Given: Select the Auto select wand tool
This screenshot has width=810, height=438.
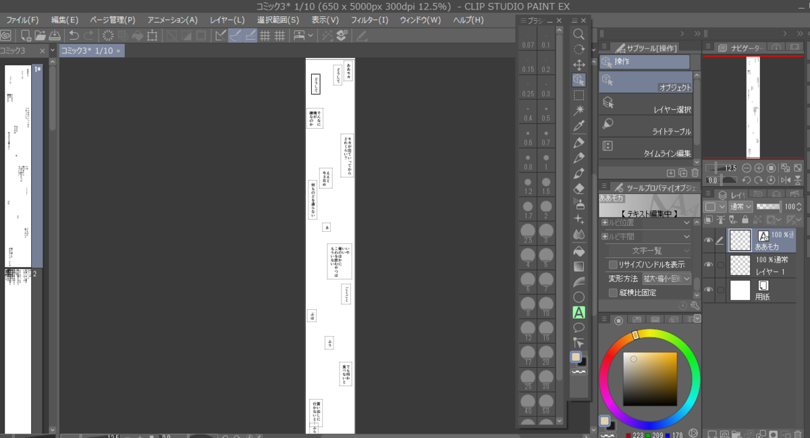Looking at the screenshot, I should (578, 111).
